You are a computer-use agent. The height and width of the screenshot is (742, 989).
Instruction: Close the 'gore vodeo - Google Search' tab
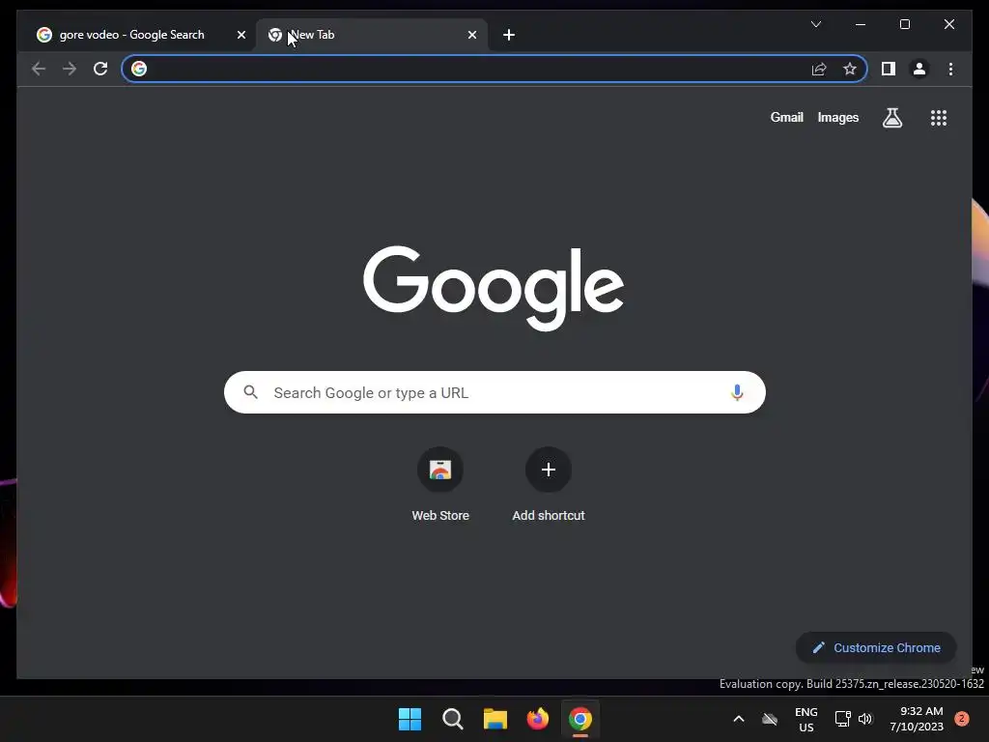240,35
